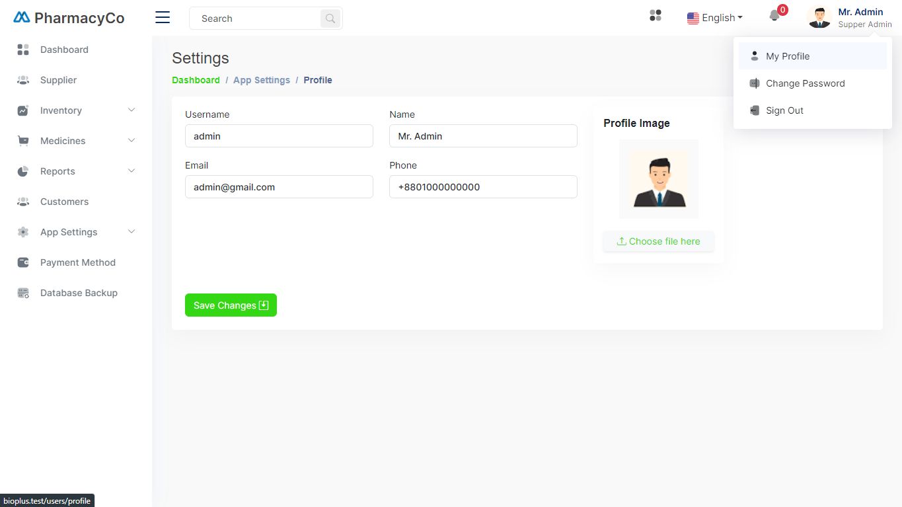This screenshot has height=507, width=902.
Task: Click the Database Backup icon
Action: (23, 293)
